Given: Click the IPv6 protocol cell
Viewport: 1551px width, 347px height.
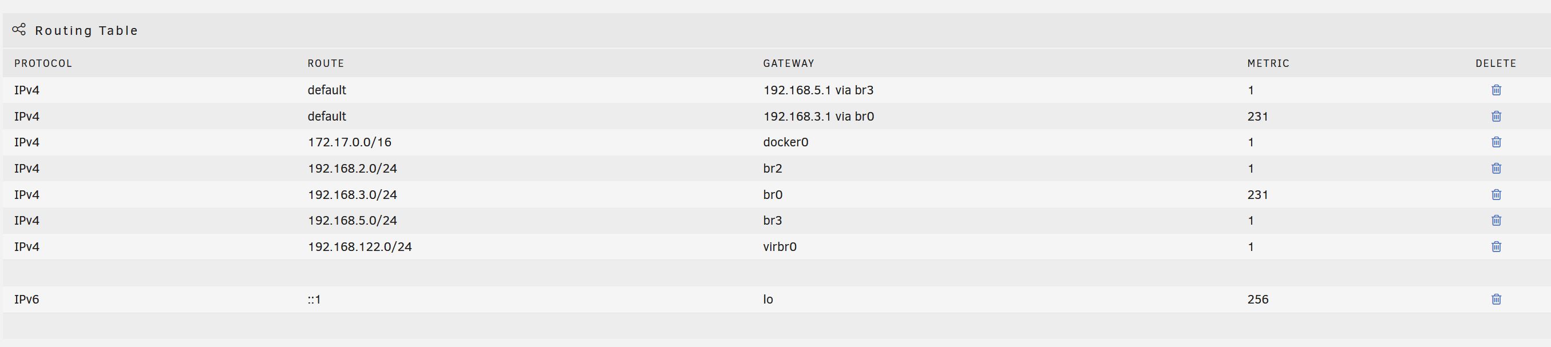Looking at the screenshot, I should click(26, 299).
